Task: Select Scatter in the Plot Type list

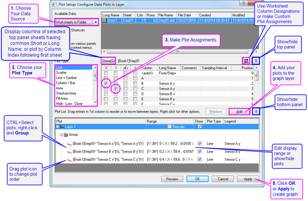Action: click(x=61, y=73)
